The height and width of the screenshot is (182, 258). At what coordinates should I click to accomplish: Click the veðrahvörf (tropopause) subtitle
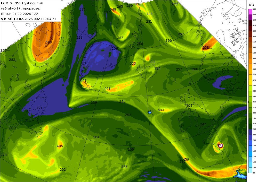[21, 8]
